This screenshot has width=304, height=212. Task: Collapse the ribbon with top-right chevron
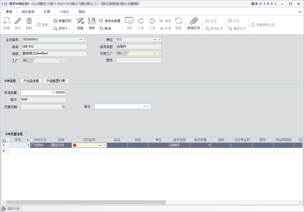tap(300, 12)
